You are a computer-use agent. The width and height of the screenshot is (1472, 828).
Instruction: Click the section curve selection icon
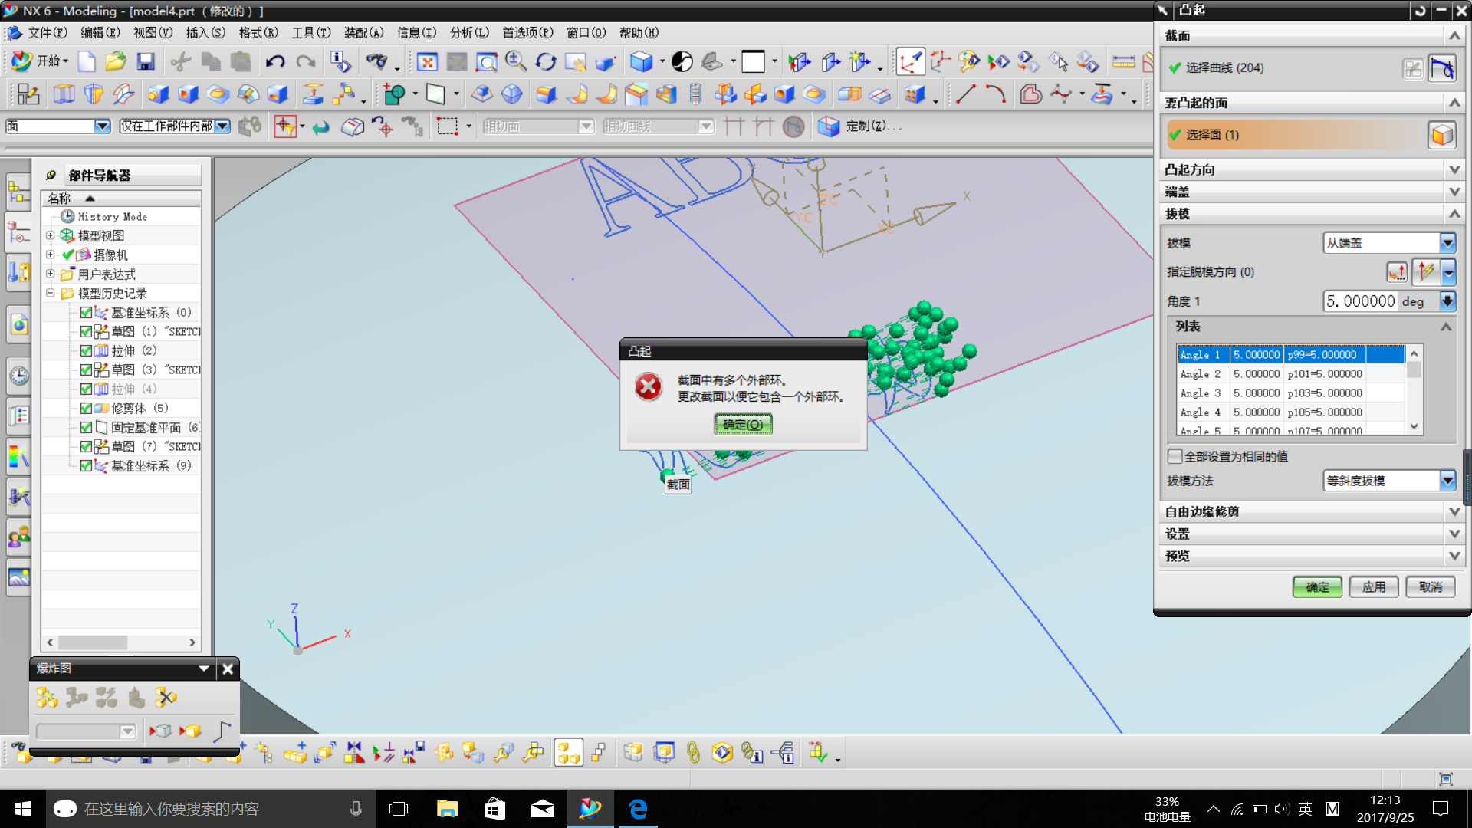1441,68
